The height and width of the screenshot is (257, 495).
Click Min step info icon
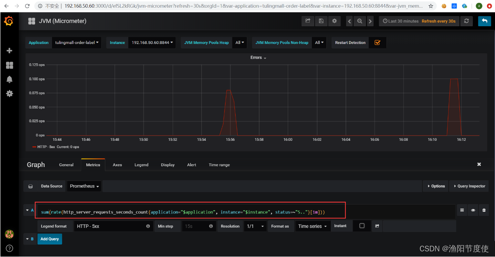click(211, 226)
